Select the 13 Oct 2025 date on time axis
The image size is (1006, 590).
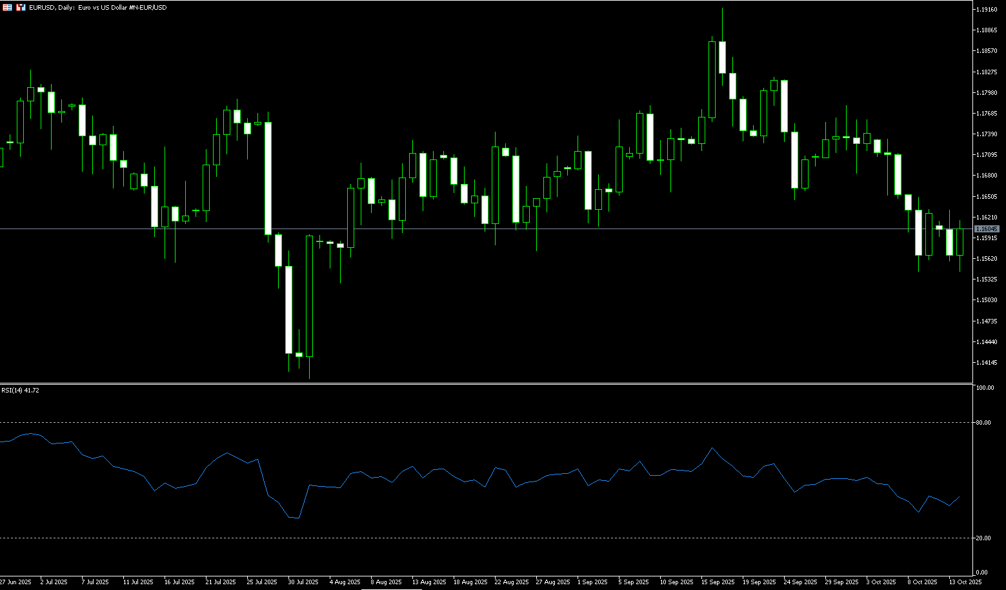[x=965, y=582]
